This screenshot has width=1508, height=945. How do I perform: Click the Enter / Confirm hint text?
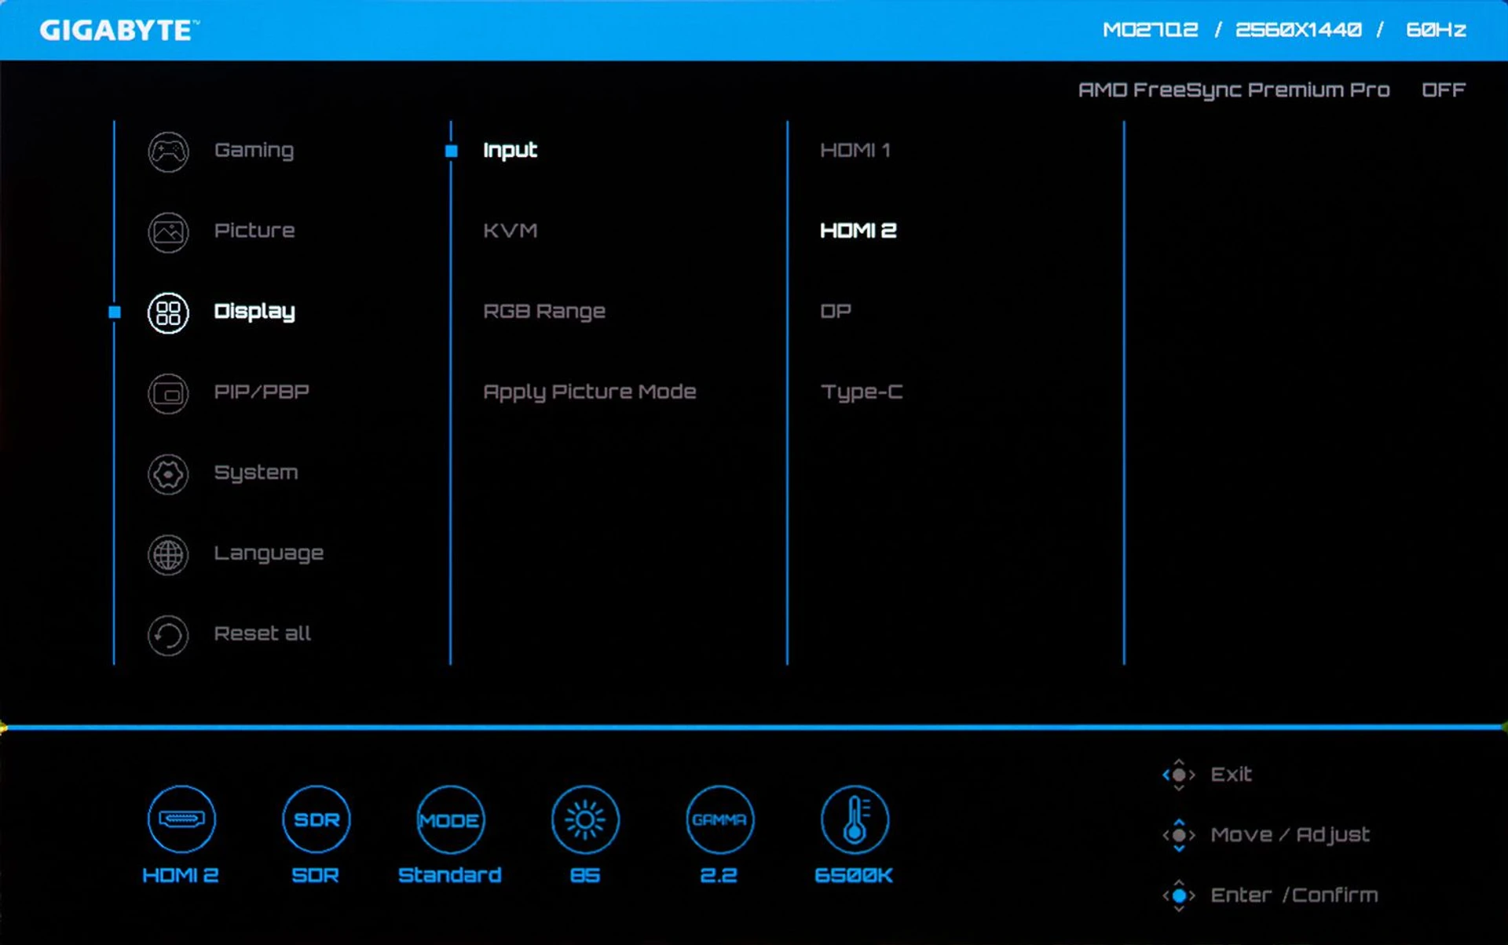[1294, 896]
